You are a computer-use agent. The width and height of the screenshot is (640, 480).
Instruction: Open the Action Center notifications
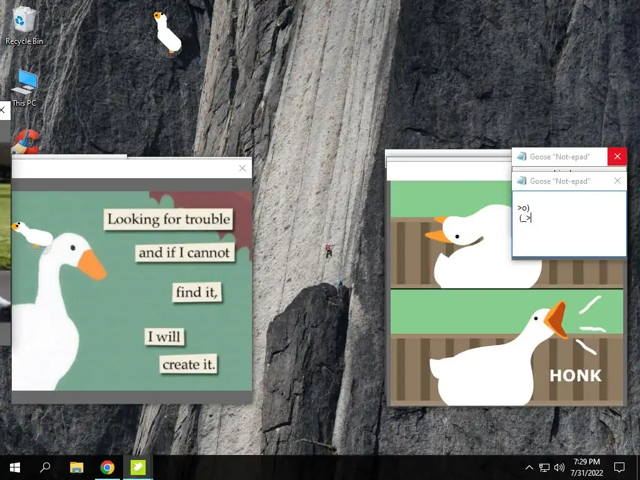619,467
